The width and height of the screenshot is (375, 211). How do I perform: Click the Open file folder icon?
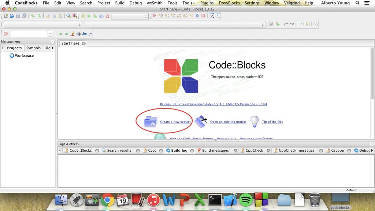(12, 16)
